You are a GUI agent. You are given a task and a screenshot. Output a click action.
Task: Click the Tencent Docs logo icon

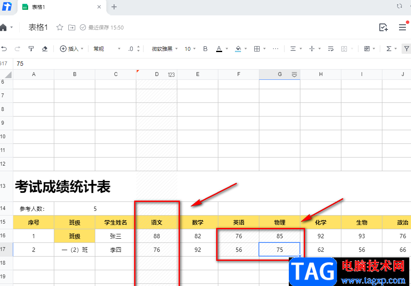pos(6,6)
